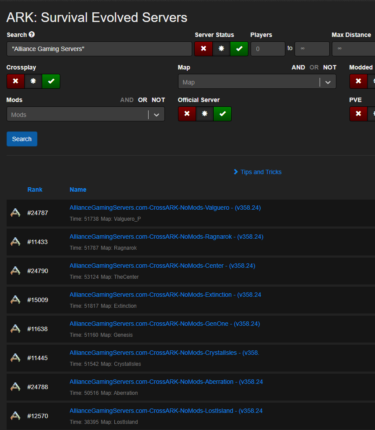Set Official Server filter to green check
This screenshot has height=430, width=375.
pyautogui.click(x=222, y=114)
